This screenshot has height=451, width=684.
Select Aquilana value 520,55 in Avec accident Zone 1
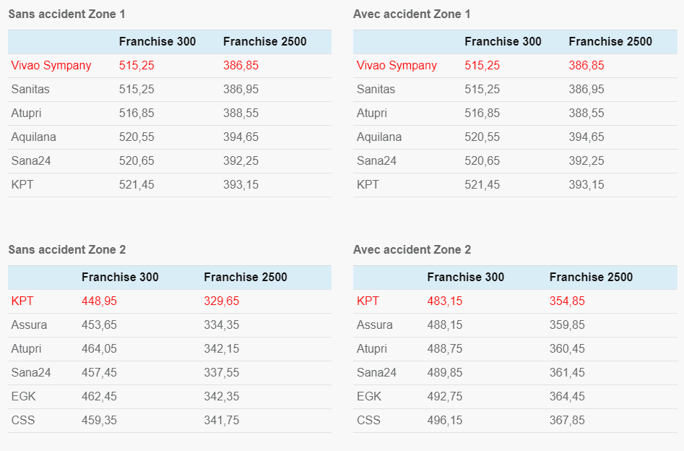point(482,137)
